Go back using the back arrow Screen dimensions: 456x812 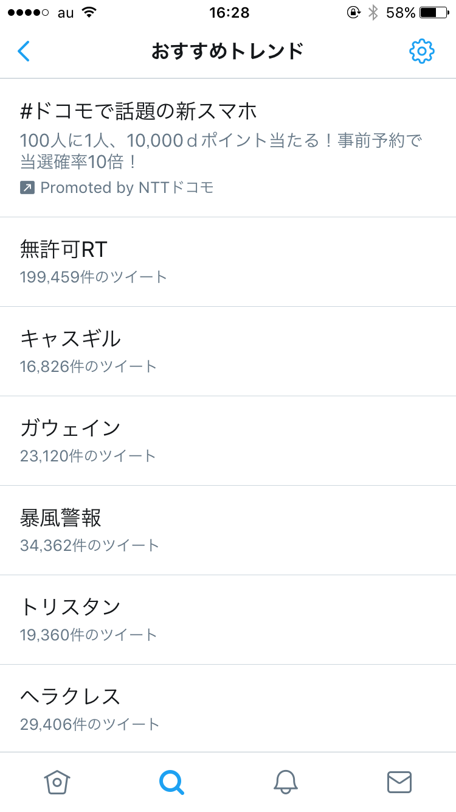pyautogui.click(x=24, y=52)
